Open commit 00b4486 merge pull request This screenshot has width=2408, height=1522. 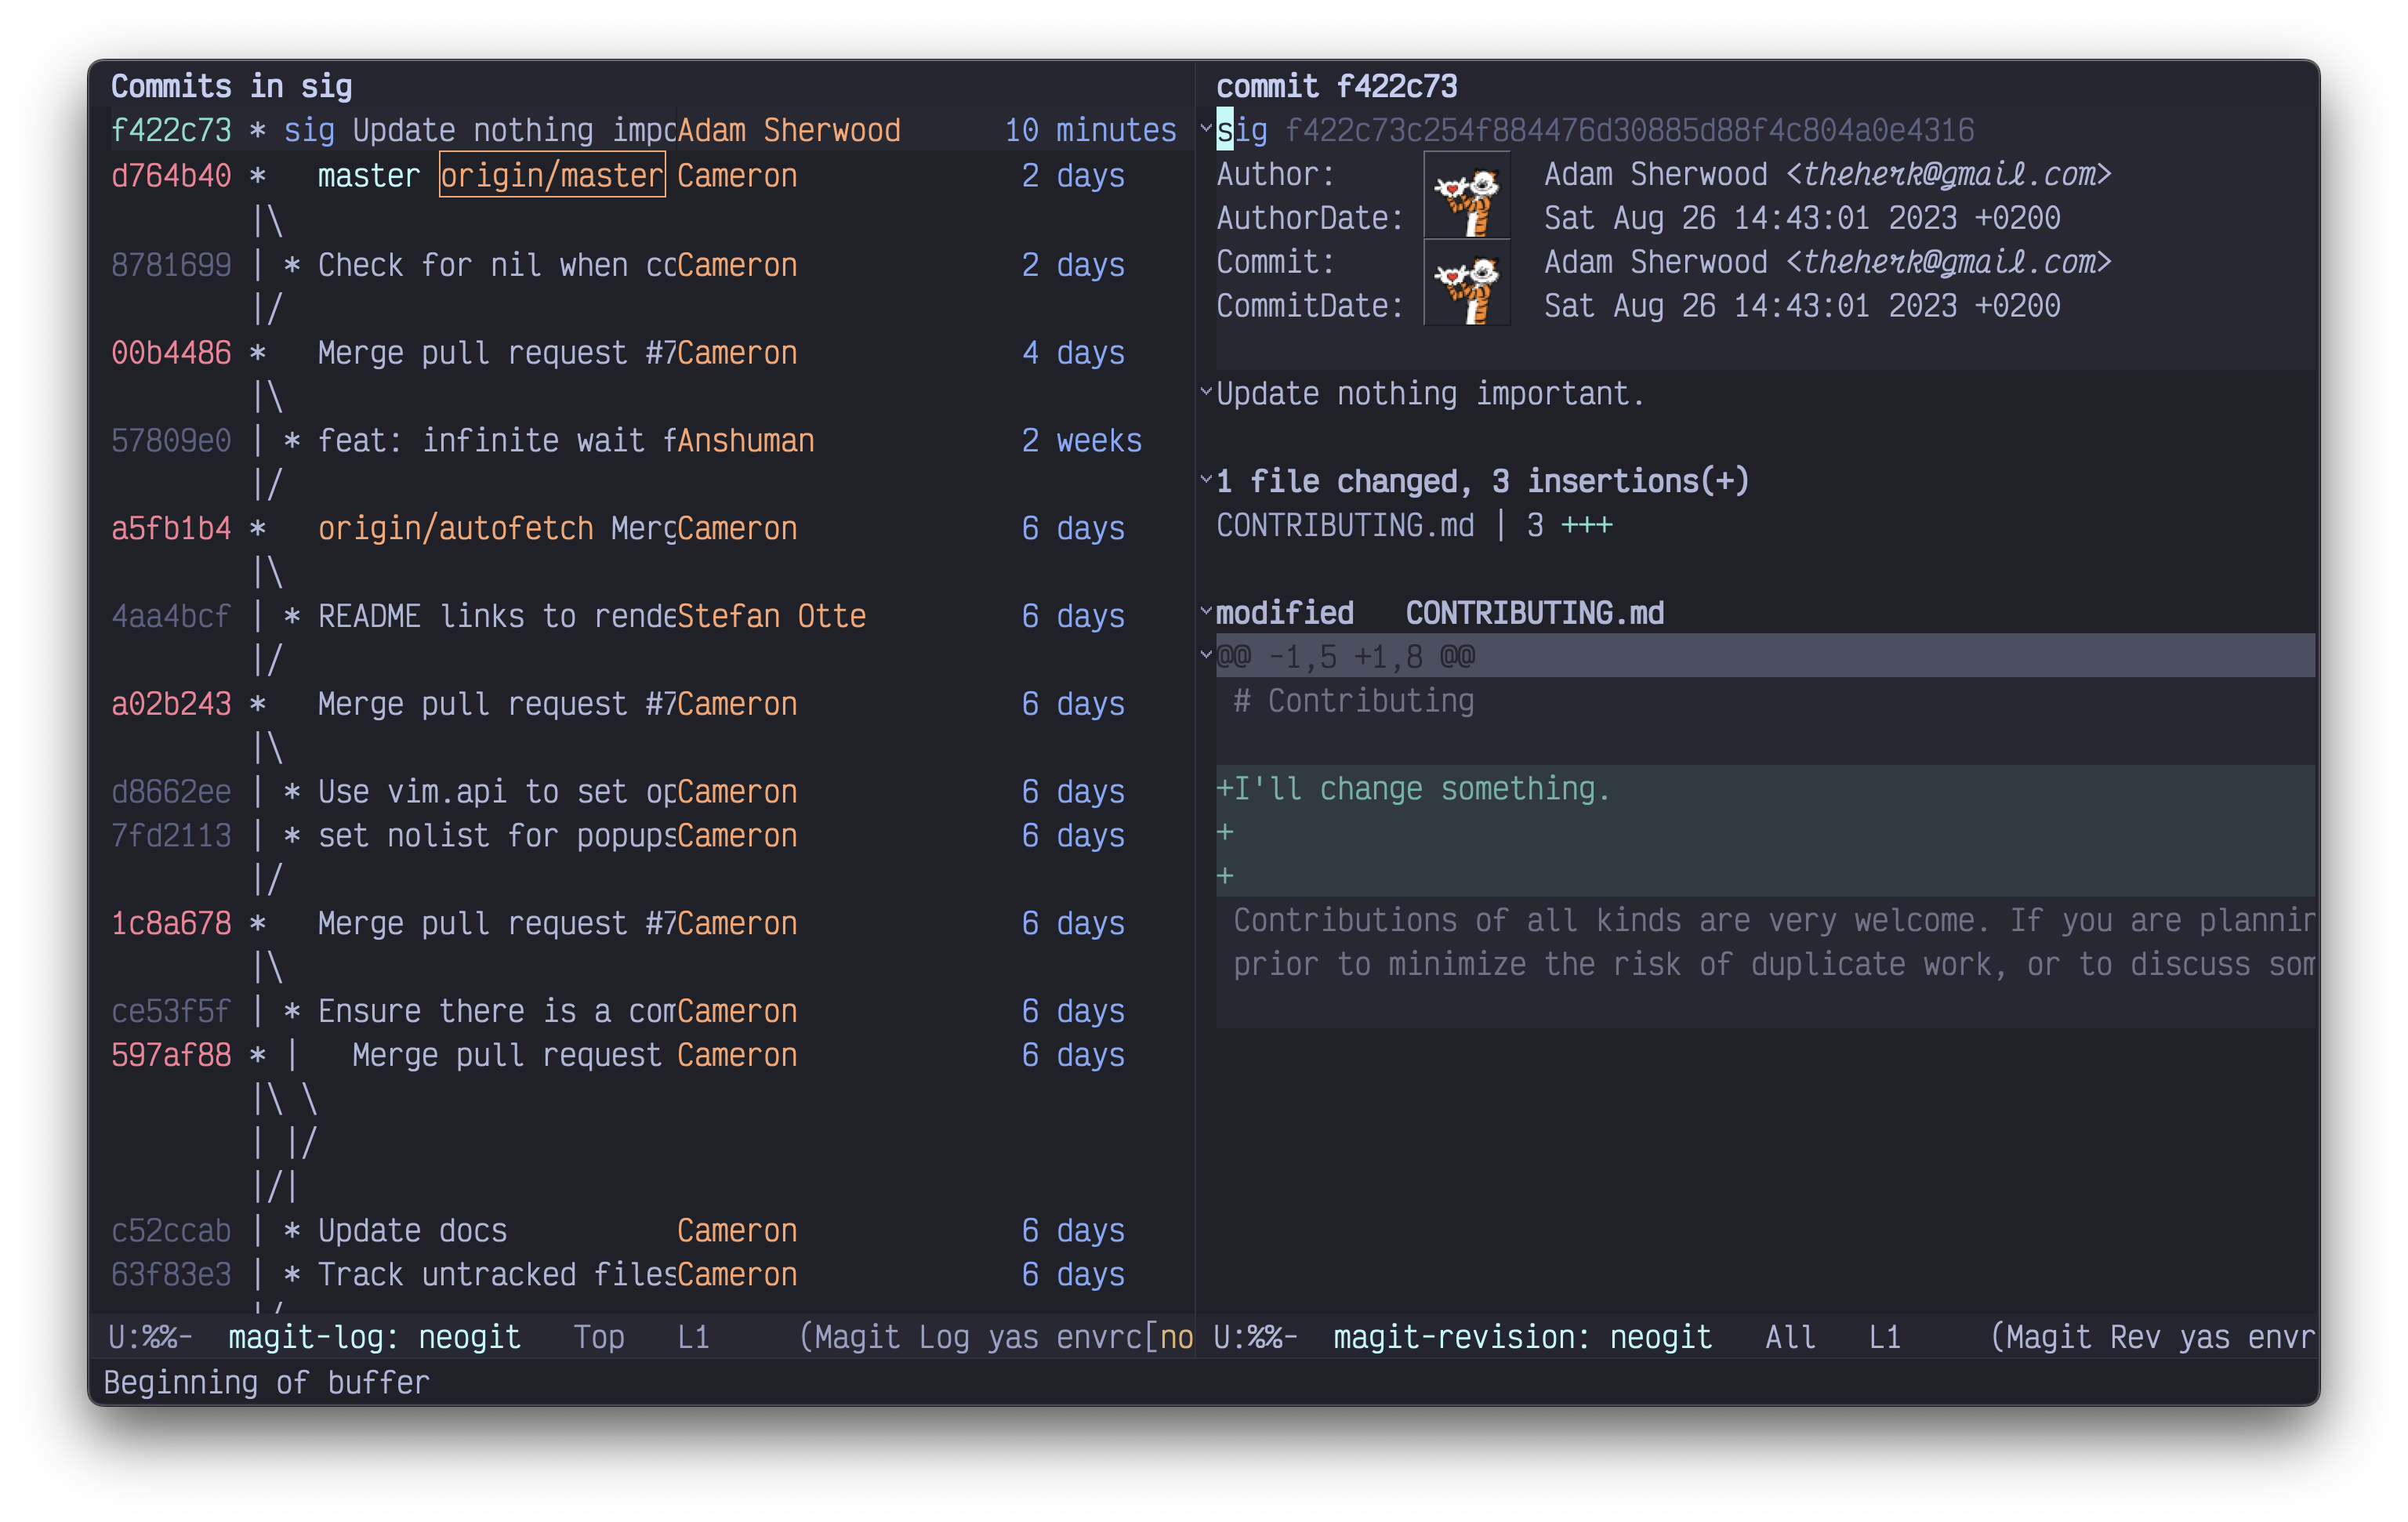tap(171, 352)
